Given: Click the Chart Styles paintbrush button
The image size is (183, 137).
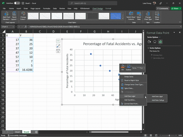Looking at the screenshot, I should click(x=58, y=46).
